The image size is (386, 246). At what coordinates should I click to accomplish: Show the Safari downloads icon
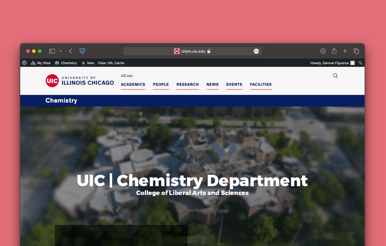tap(323, 51)
